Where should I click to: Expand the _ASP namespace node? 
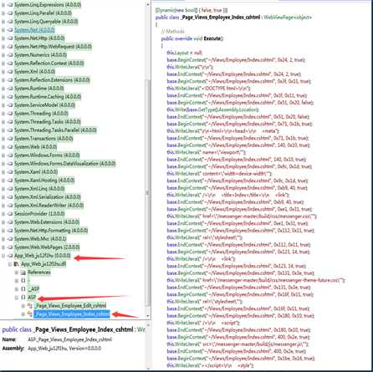tap(17, 289)
